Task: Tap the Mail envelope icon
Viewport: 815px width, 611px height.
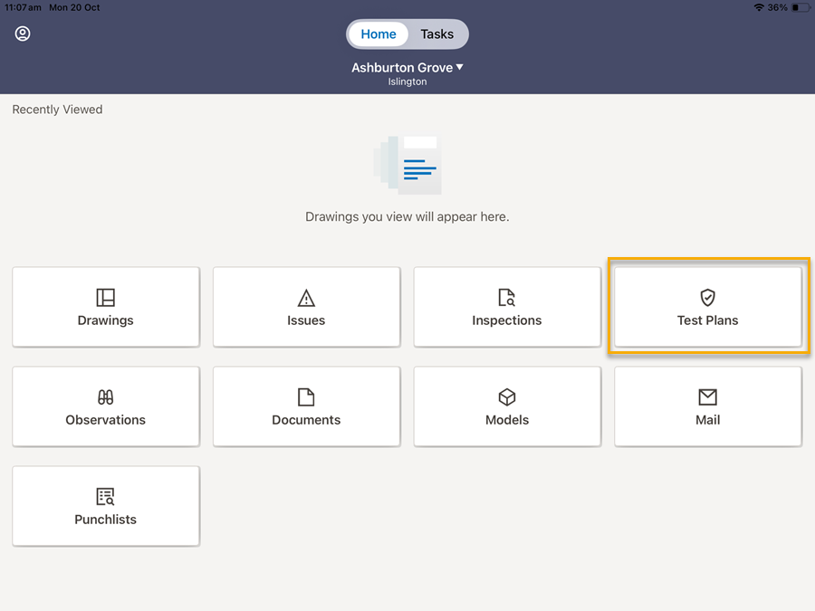Action: (708, 397)
